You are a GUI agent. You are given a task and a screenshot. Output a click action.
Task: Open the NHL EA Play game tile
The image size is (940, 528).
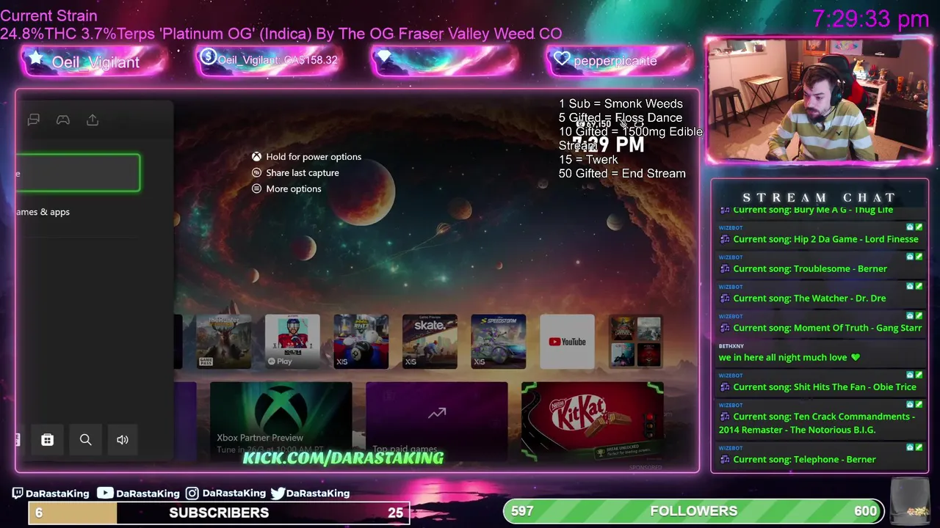pos(292,342)
